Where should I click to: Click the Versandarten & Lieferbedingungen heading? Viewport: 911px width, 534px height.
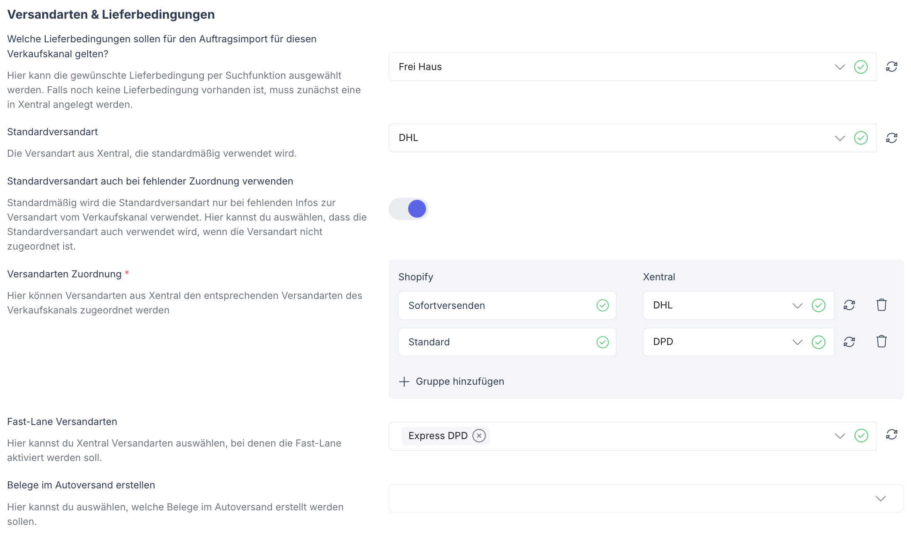[x=111, y=14]
